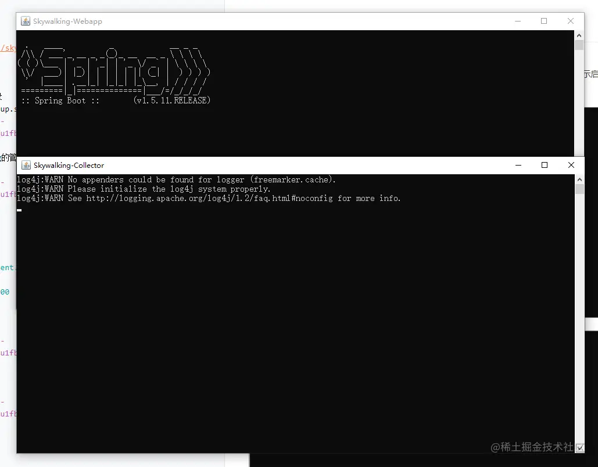Click 'Please initialize the log4j system properly' line

(x=144, y=189)
